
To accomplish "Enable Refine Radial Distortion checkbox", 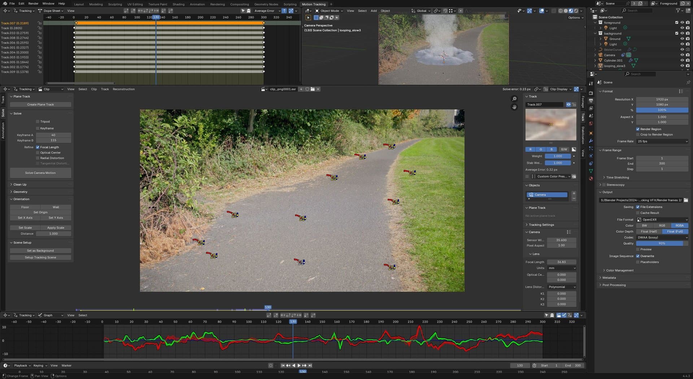I will 38,158.
